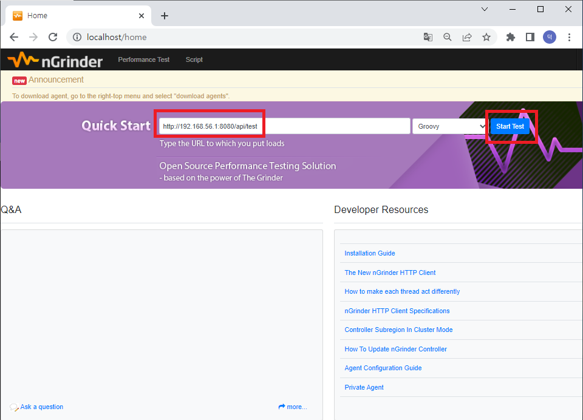
Task: Click the more... link in Q&A
Action: click(x=293, y=407)
